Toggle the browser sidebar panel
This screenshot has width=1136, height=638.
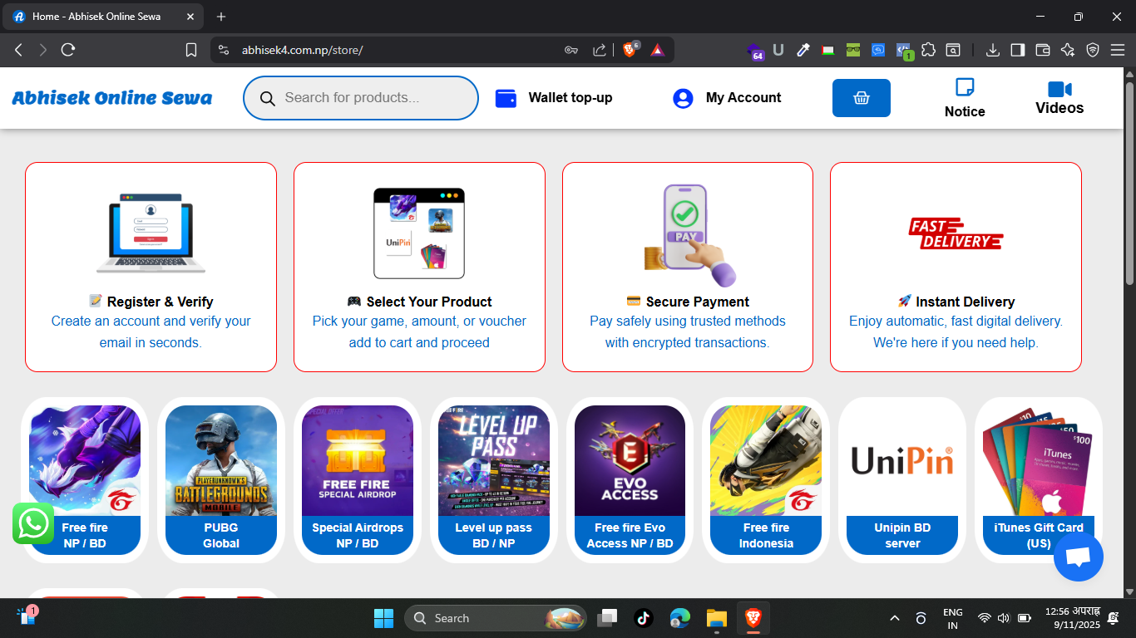pos(1017,50)
